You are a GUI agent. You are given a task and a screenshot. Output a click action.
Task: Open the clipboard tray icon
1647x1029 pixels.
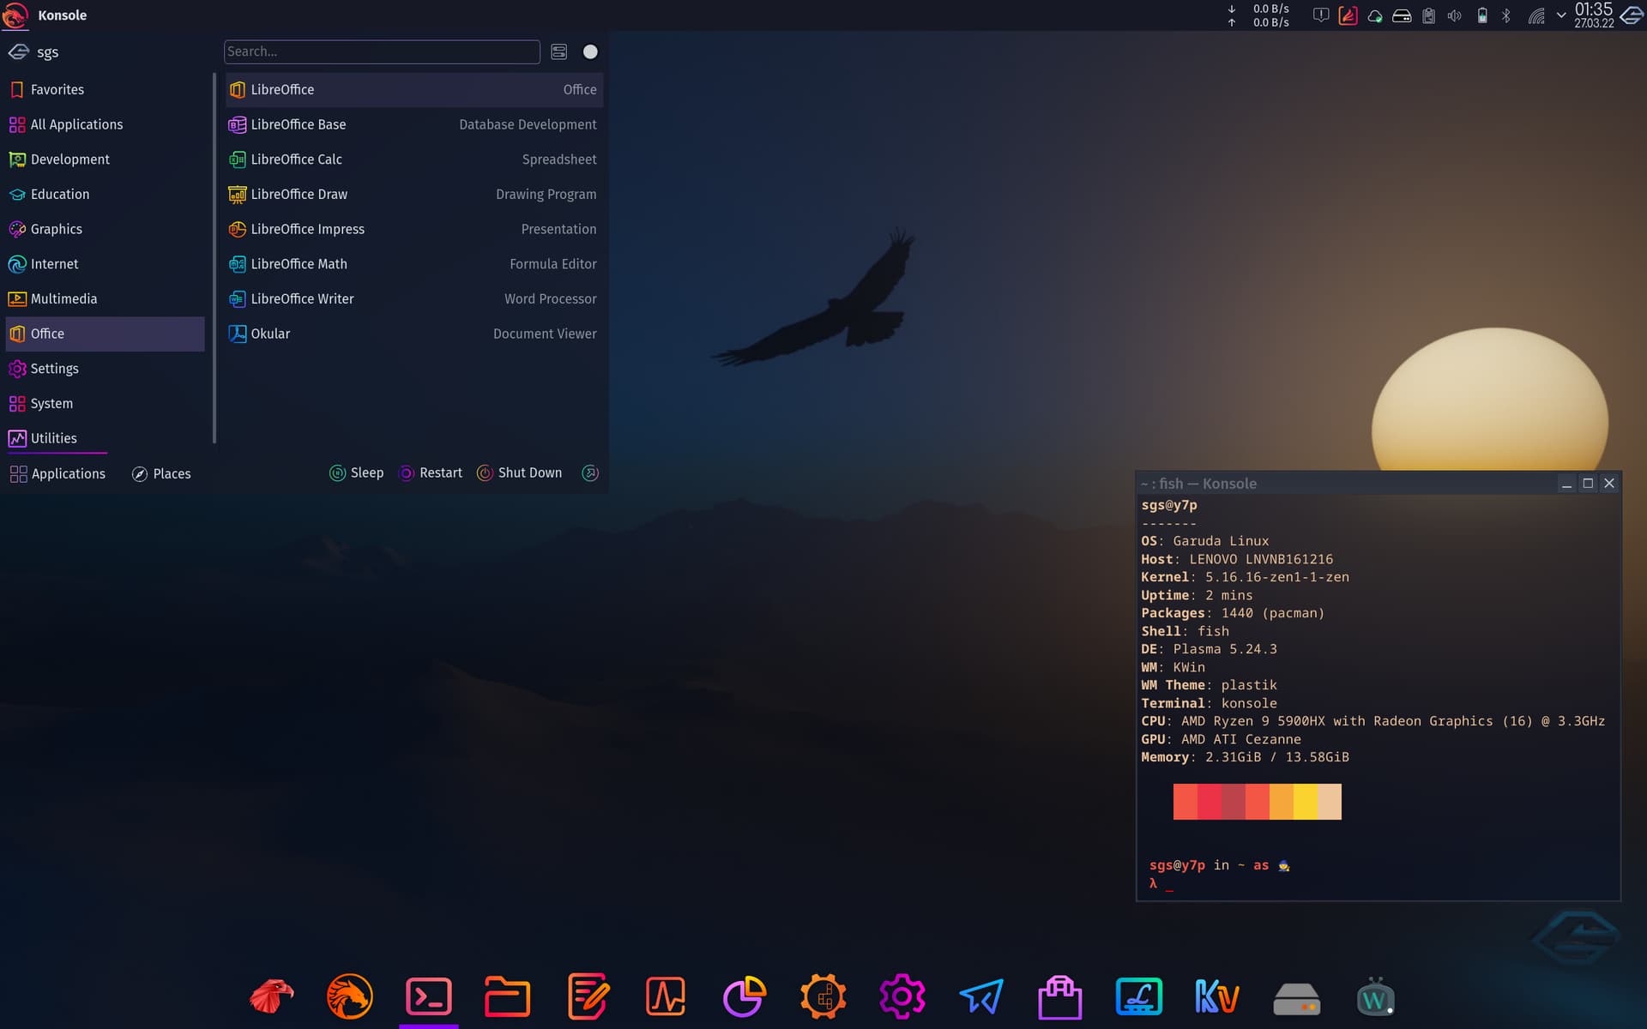(1428, 15)
